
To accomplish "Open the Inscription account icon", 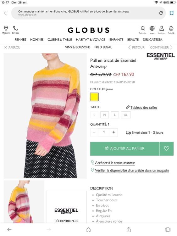I will point(162,28).
